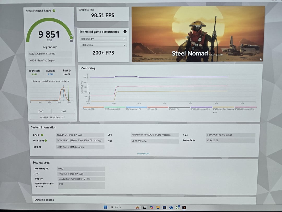The image size is (282, 212).
Task: Click Your score value 9 851 in green
Action: [x=34, y=74]
